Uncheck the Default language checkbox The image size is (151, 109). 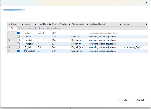pyautogui.click(x=18, y=33)
